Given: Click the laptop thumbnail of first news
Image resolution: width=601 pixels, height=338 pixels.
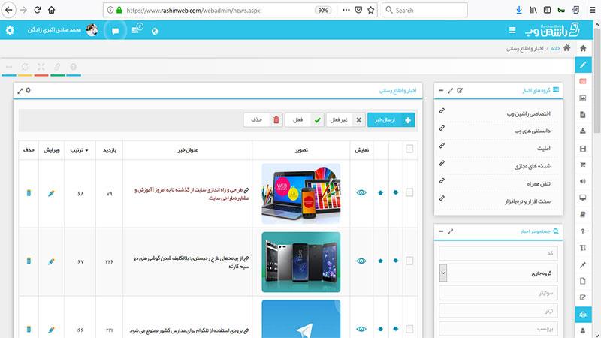Looking at the screenshot, I should (300, 192).
